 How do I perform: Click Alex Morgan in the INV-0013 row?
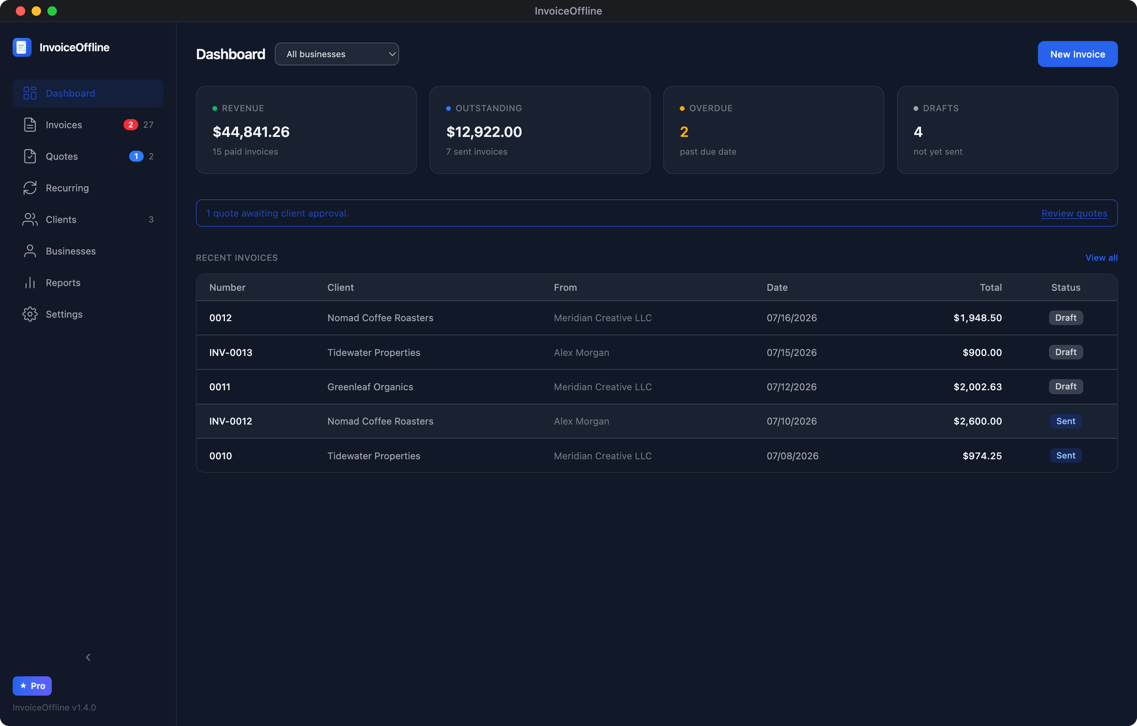581,352
